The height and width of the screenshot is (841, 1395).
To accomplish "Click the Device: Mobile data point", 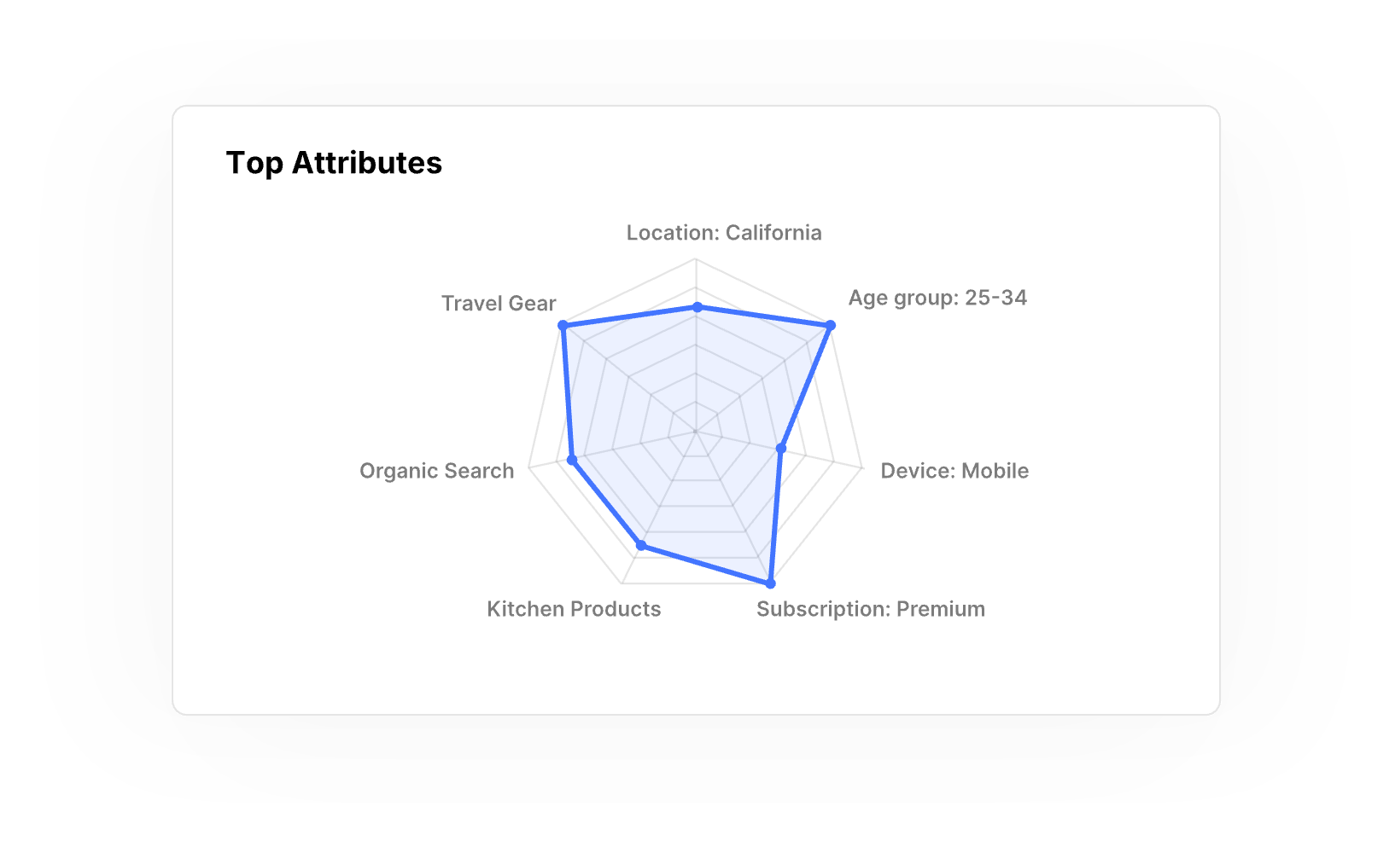I will click(x=780, y=449).
